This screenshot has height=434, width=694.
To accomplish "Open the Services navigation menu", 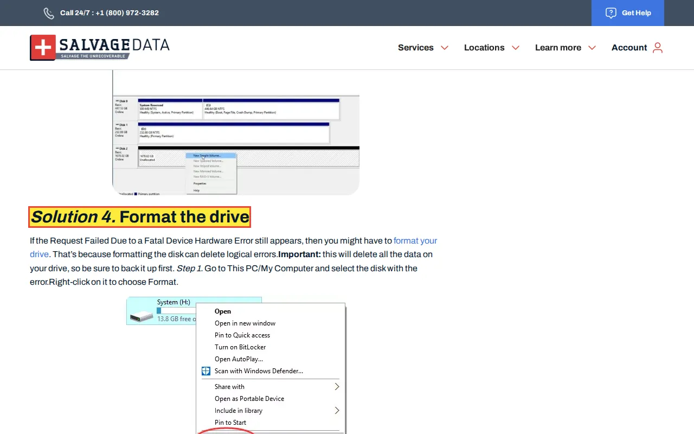I will point(415,48).
